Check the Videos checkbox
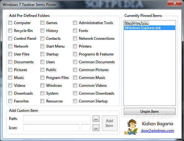This screenshot has width=184, height=141. 10,86
